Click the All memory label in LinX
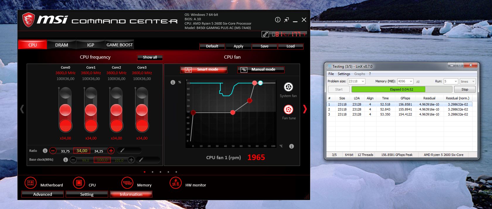 coord(418,82)
